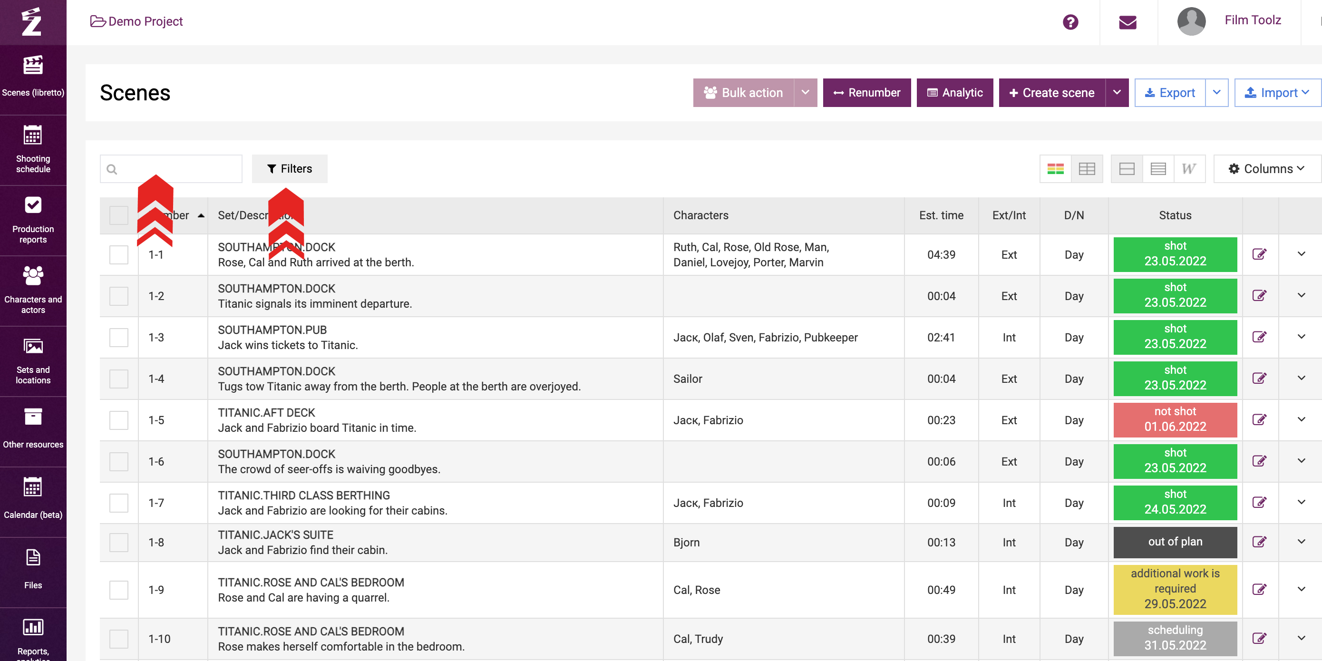Sort by Ext/Int column header
Viewport: 1322px width, 661px height.
click(1009, 215)
